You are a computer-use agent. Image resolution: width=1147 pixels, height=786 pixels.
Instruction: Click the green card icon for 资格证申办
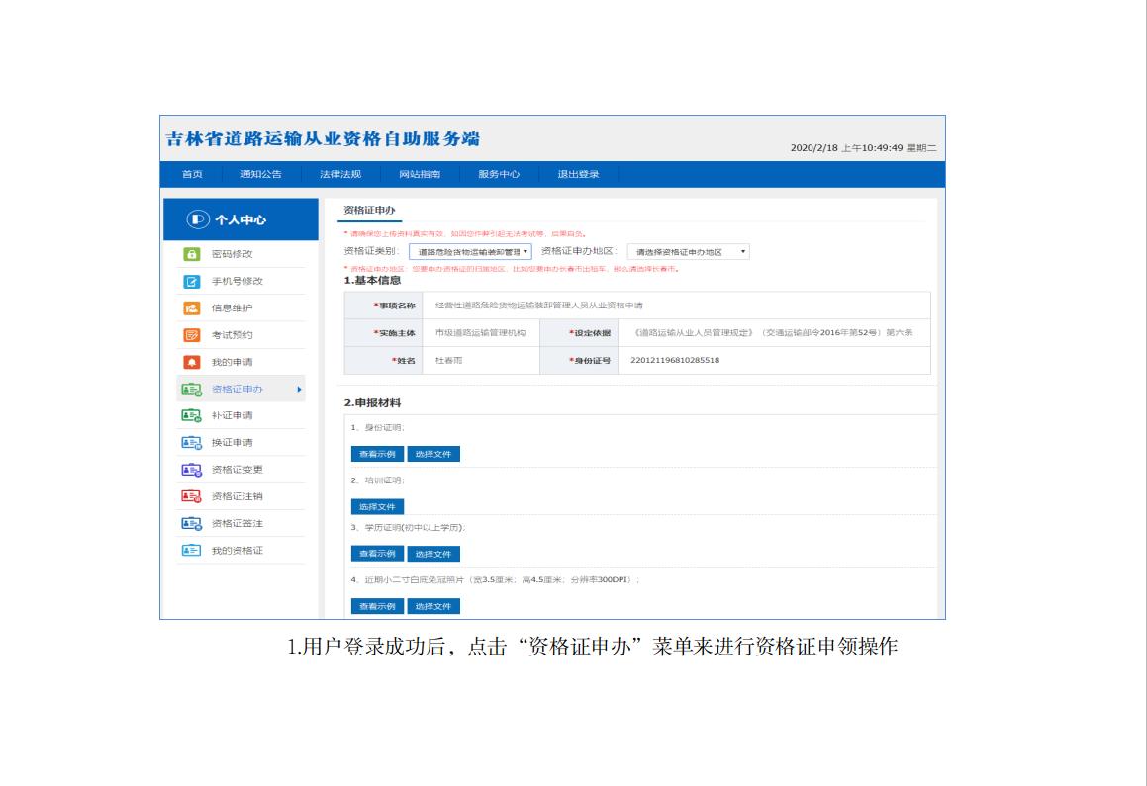pyautogui.click(x=192, y=390)
